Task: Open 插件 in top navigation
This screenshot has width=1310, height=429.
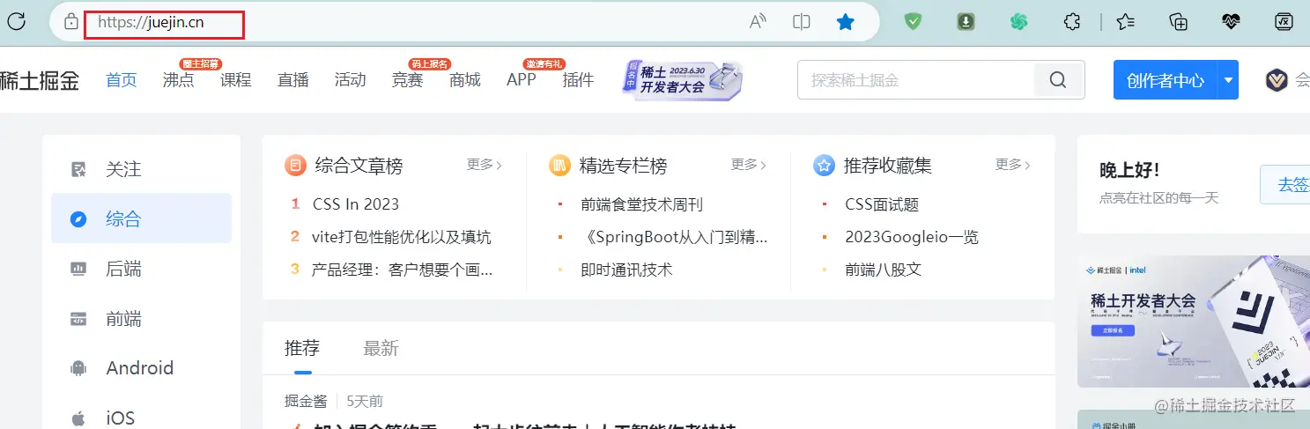Action: point(578,80)
